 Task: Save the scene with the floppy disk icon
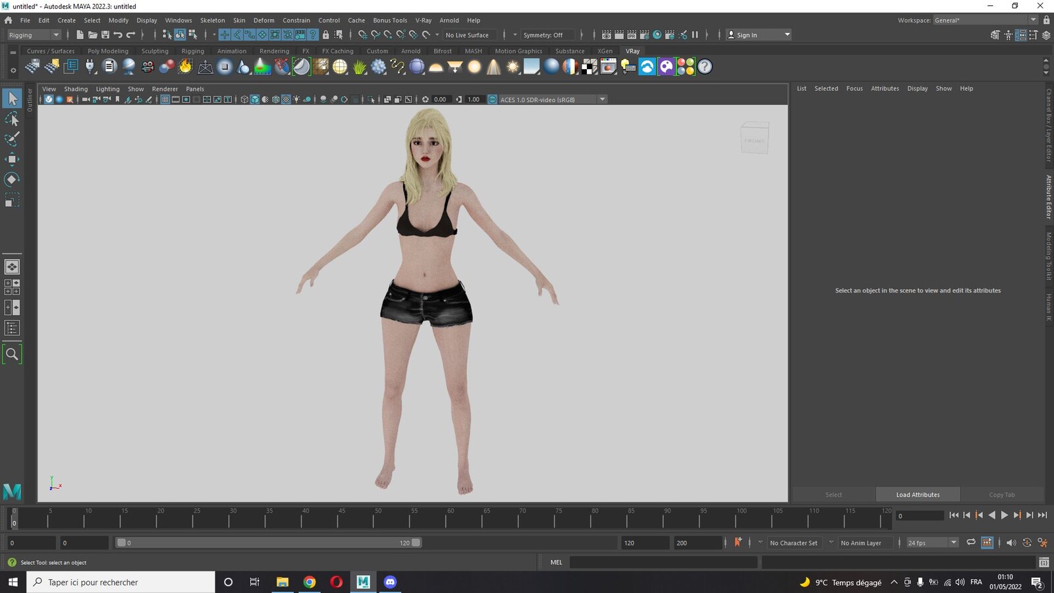click(105, 35)
